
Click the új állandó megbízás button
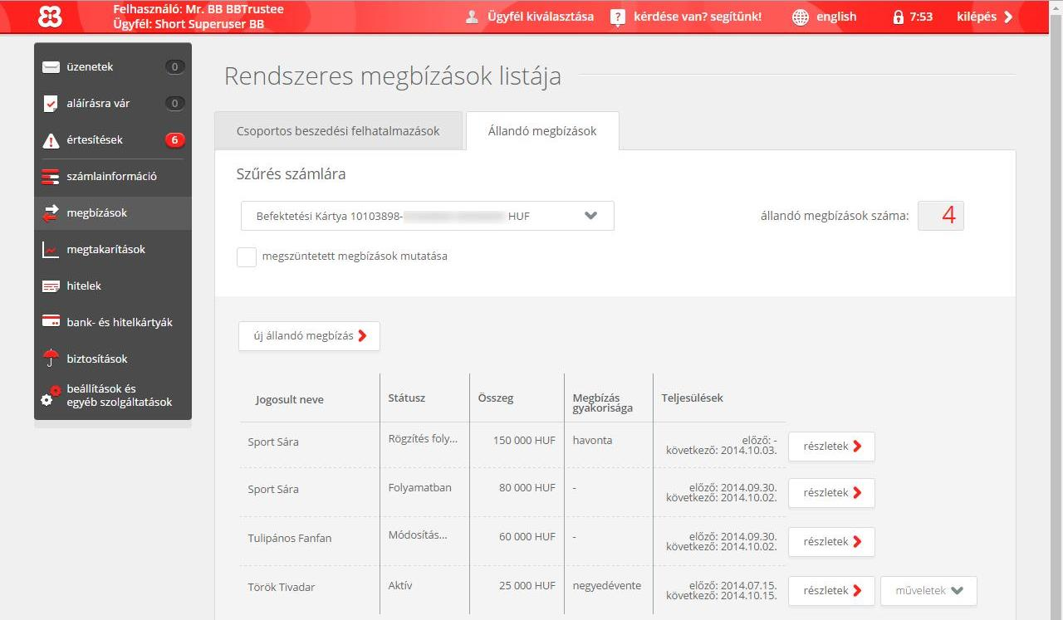pos(309,336)
